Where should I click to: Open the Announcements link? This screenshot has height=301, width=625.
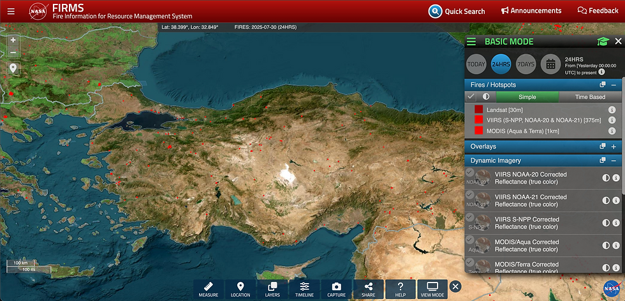tap(531, 11)
